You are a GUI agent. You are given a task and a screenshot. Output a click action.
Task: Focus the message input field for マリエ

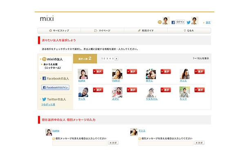click(166, 143)
